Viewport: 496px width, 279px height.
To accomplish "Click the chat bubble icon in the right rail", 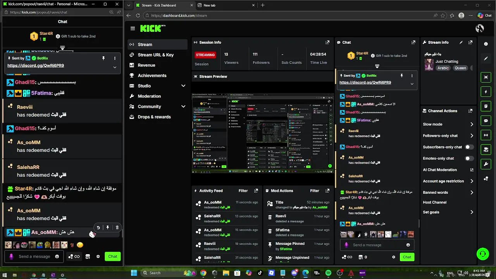I will tap(486, 121).
